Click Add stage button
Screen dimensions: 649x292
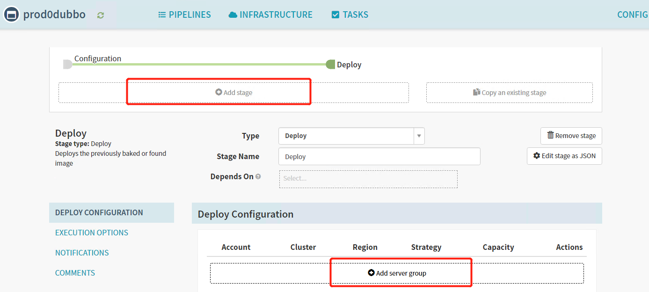(x=233, y=93)
